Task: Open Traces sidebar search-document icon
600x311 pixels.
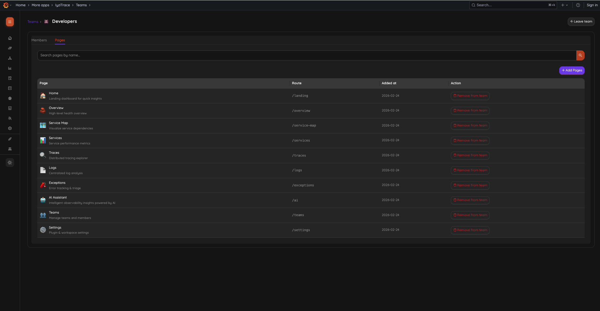Action: 10,78
